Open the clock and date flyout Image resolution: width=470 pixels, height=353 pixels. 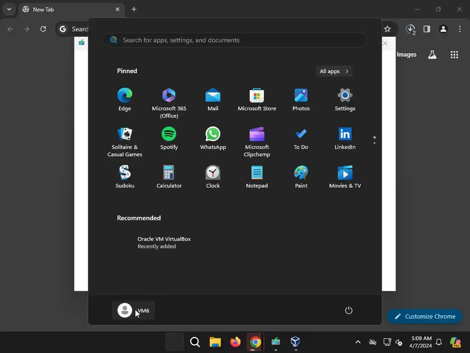(x=421, y=342)
